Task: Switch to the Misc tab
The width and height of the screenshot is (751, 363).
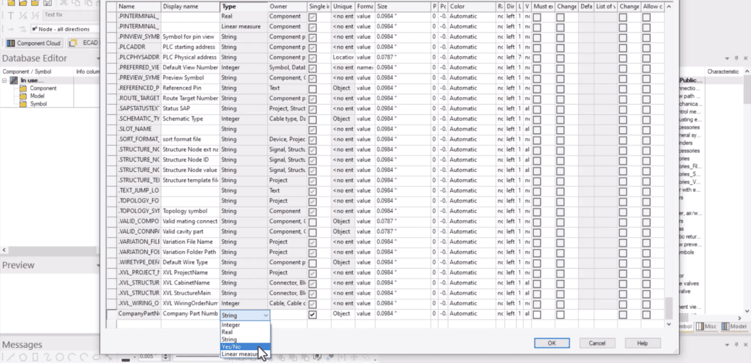Action: point(706,326)
